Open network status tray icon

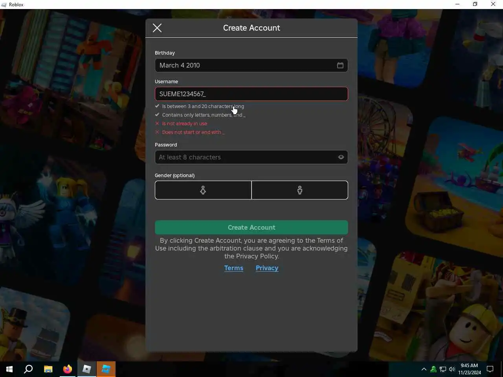click(443, 369)
